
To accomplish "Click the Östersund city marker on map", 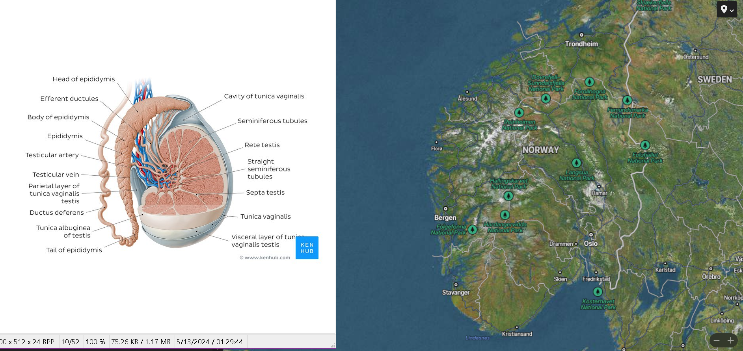I will pyautogui.click(x=695, y=50).
